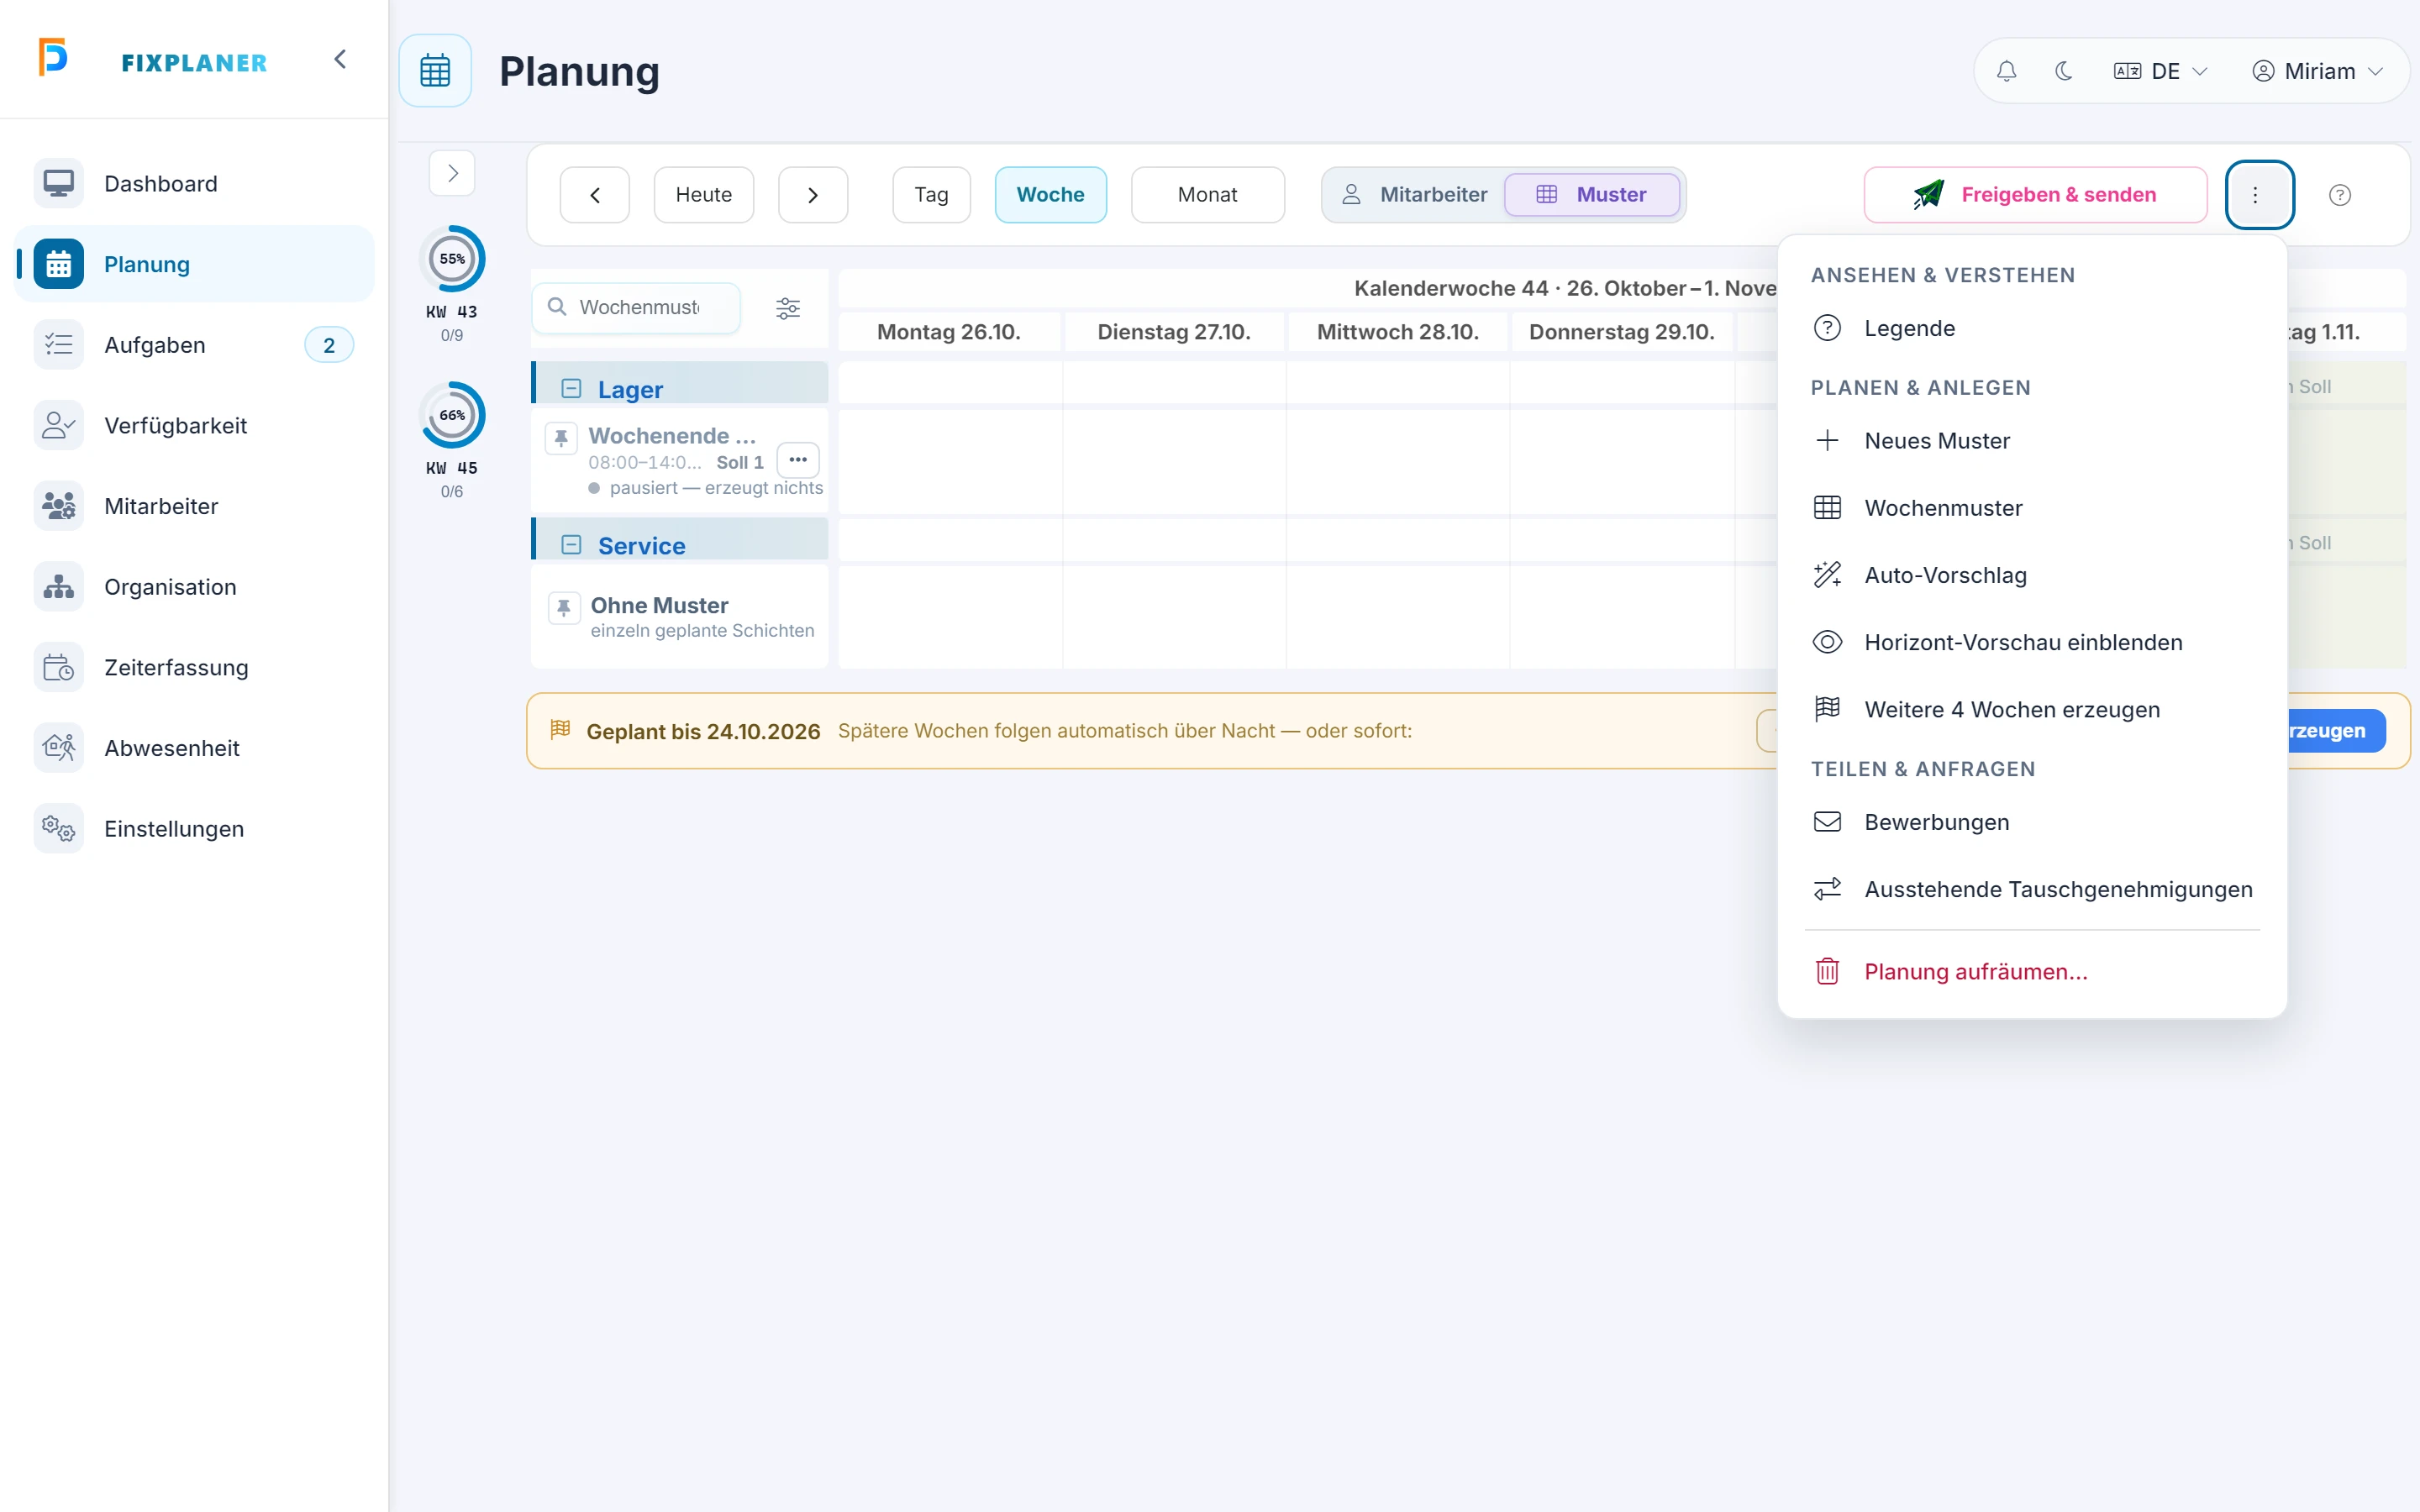Click the Planung calendar icon next to the page title
Viewport: 2420px width, 1512px height.
coord(435,71)
